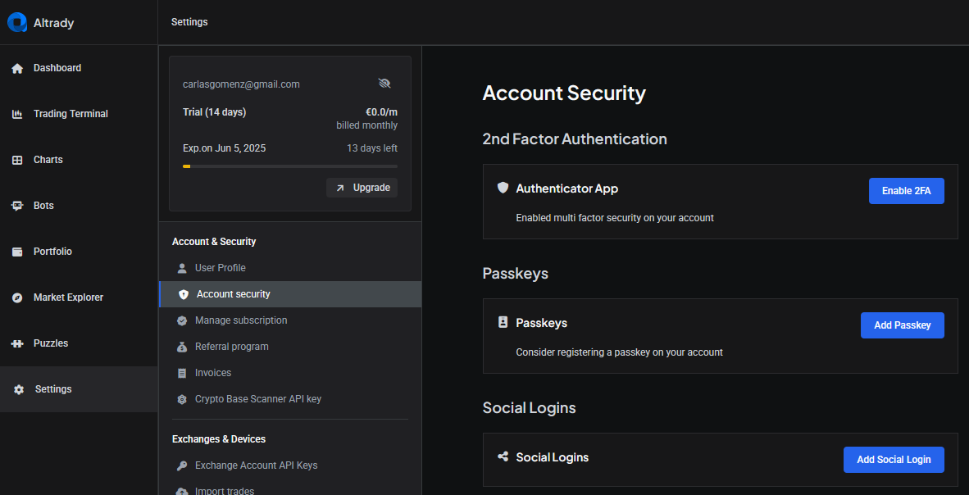Click the 'Account Security' page heading
The image size is (969, 495).
(x=564, y=93)
